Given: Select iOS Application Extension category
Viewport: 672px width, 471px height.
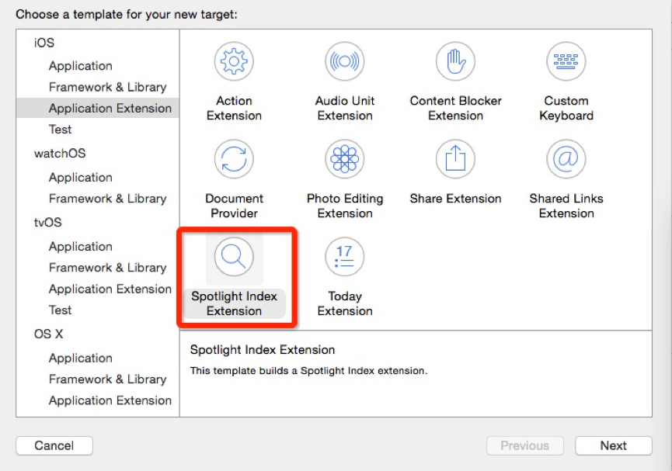Looking at the screenshot, I should 98,108.
